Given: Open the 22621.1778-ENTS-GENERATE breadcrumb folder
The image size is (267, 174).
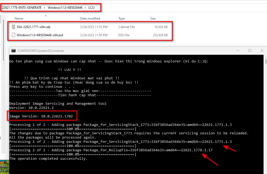Looking at the screenshot, I should 22,8.
